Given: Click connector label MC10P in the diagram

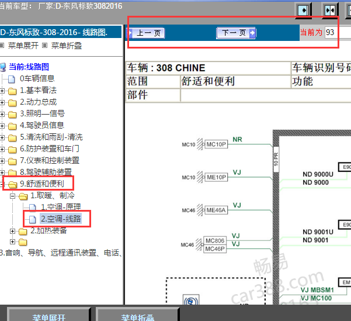Looking at the screenshot, I should pyautogui.click(x=216, y=144).
